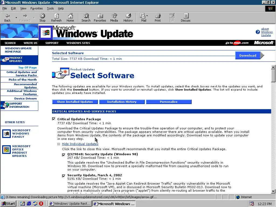Launch Opera from quick launch
276x207 pixels.
41,204
